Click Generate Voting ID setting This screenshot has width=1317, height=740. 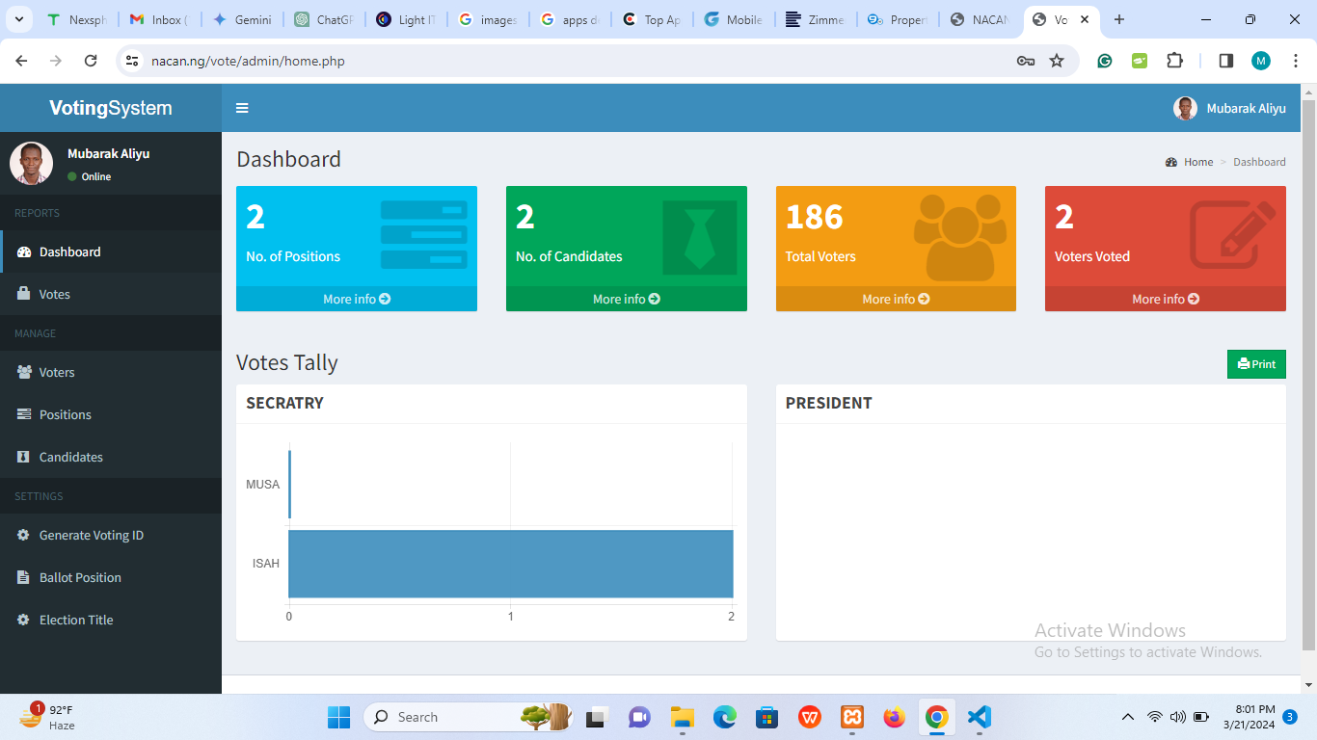coord(111,535)
